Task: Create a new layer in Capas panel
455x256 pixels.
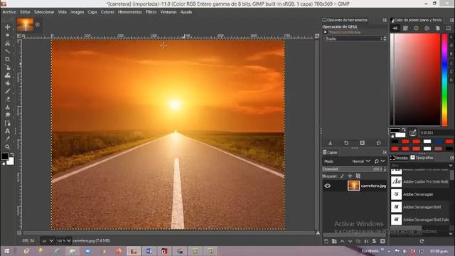Action: coord(326,242)
